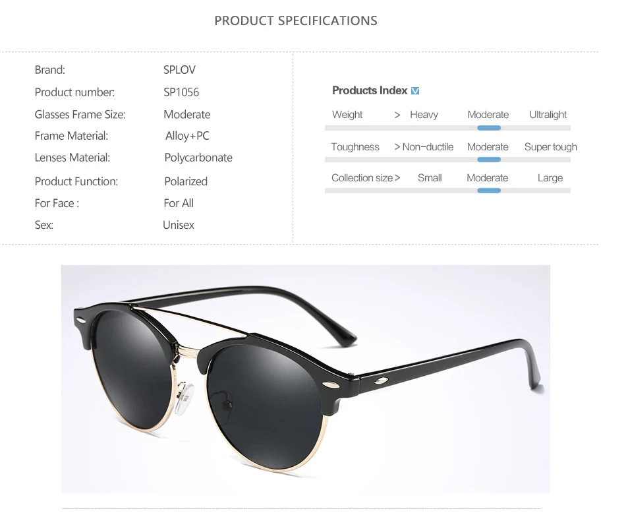The height and width of the screenshot is (515, 626).
Task: Click the blue checkmark beside Products Index
Action: [415, 91]
